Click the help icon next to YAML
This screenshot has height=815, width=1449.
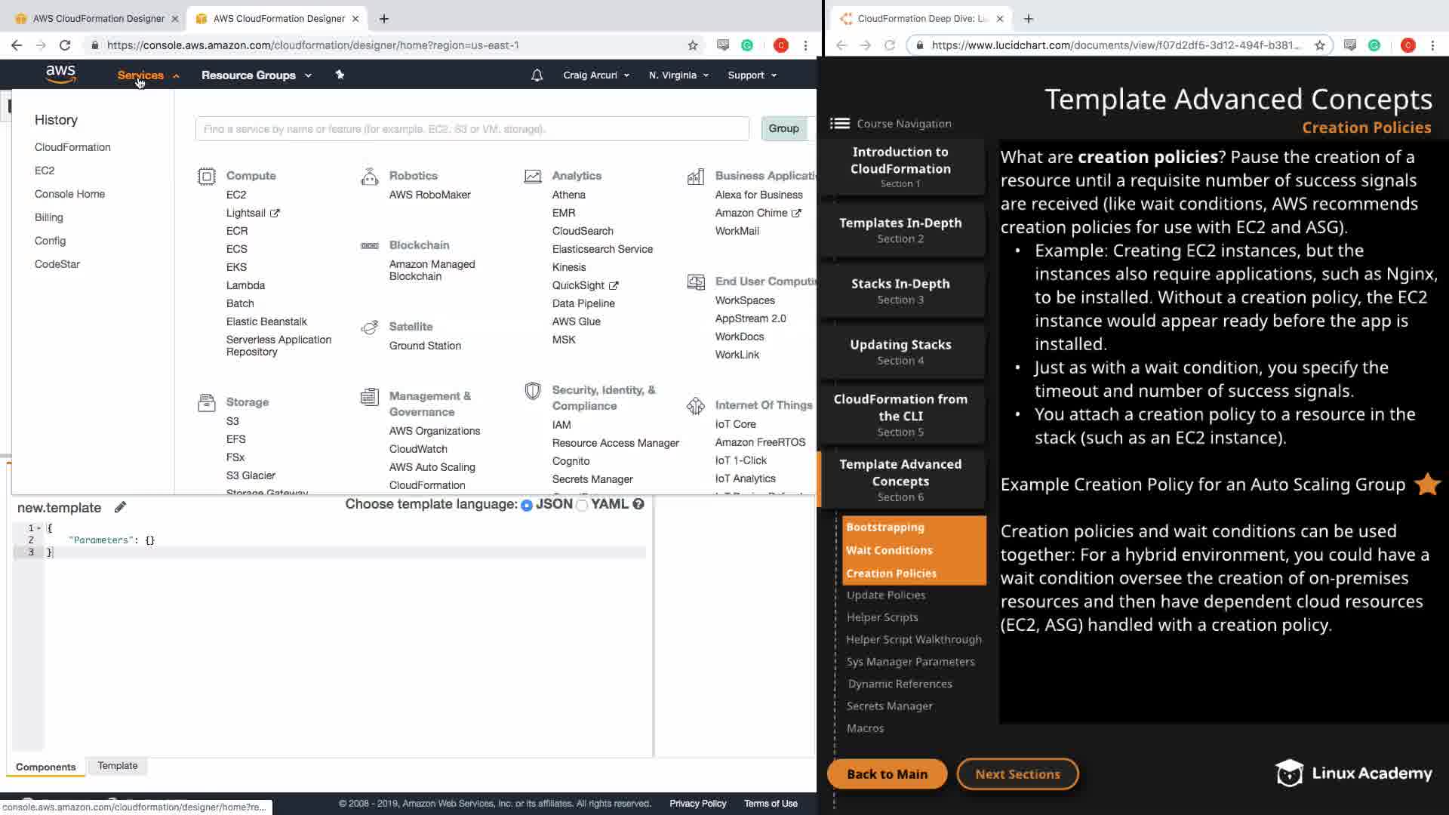638,504
